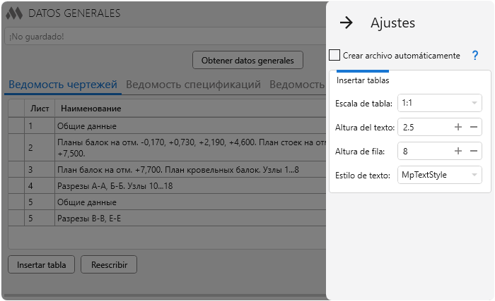Viewport: 495px width, 301px height.
Task: Click the Наименование column header
Action: [x=91, y=109]
